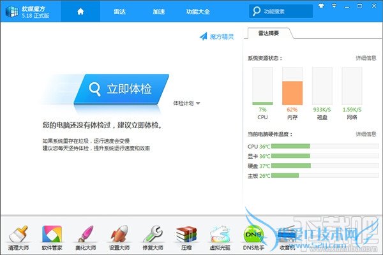The width and height of the screenshot is (383, 255).
Task: Click the 内存 62% memory gauge
Action: tap(292, 86)
